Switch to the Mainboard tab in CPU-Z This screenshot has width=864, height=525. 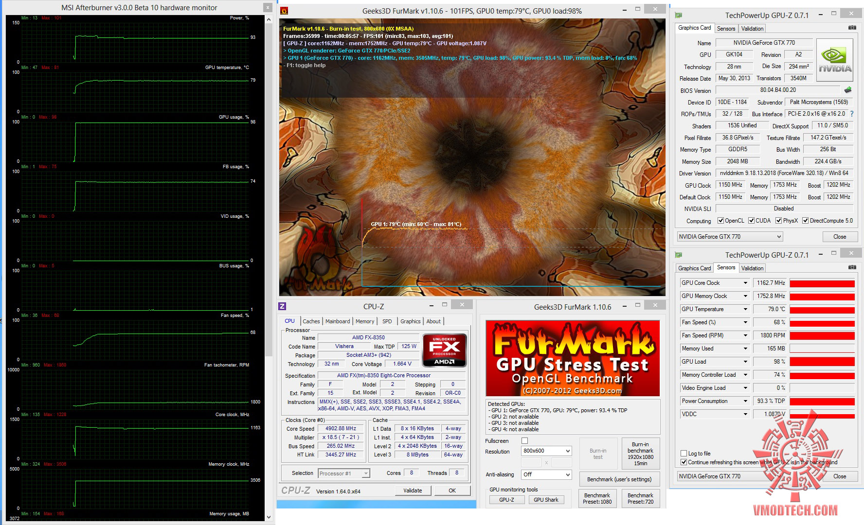tap(338, 321)
